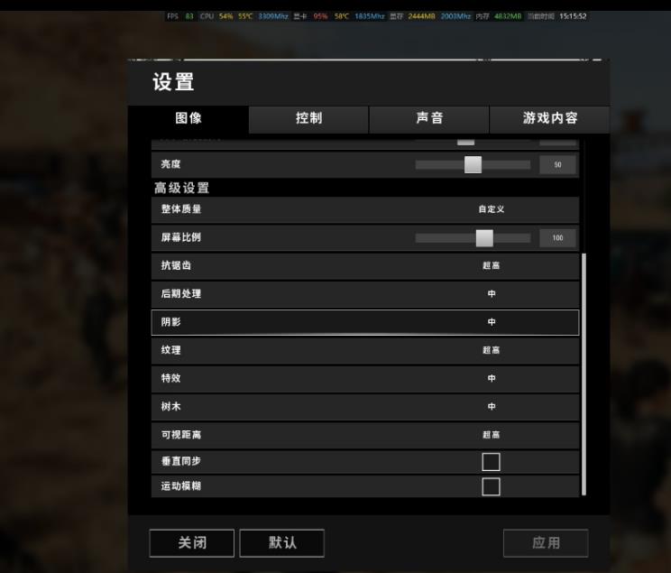Click the 屏幕比例 slider handle
671x573 pixels.
(x=484, y=238)
